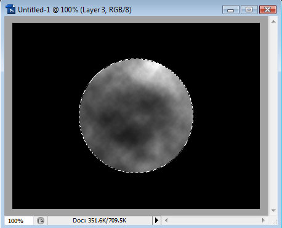Click the vertical scrollbar up arrow
This screenshot has height=228, width=282.
[273, 22]
